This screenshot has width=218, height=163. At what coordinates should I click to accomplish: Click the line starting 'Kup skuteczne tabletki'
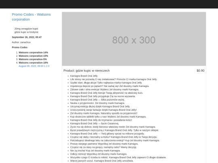[x=108, y=117]
